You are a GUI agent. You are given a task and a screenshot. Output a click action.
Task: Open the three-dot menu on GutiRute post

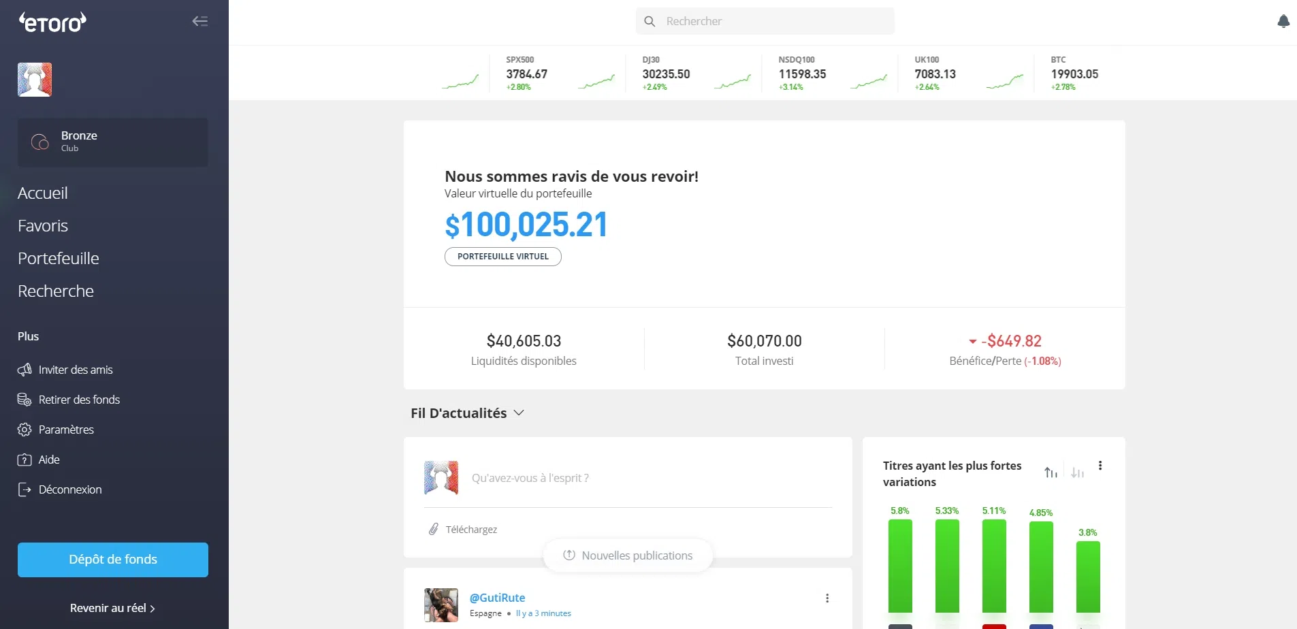[827, 598]
